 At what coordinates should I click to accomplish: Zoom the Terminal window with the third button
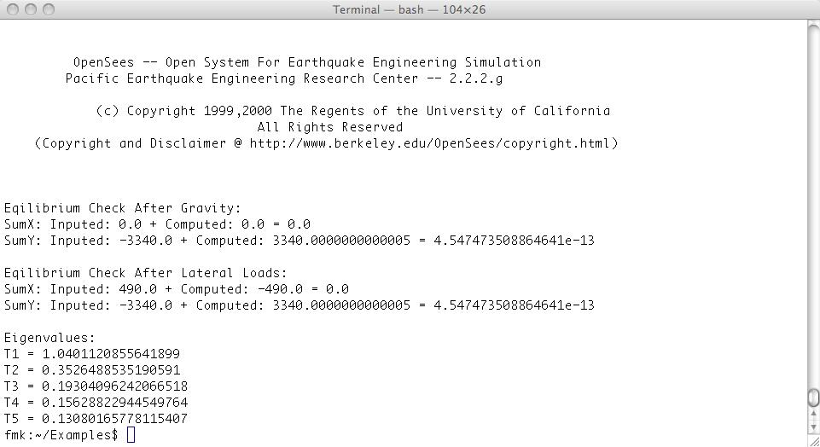point(49,9)
